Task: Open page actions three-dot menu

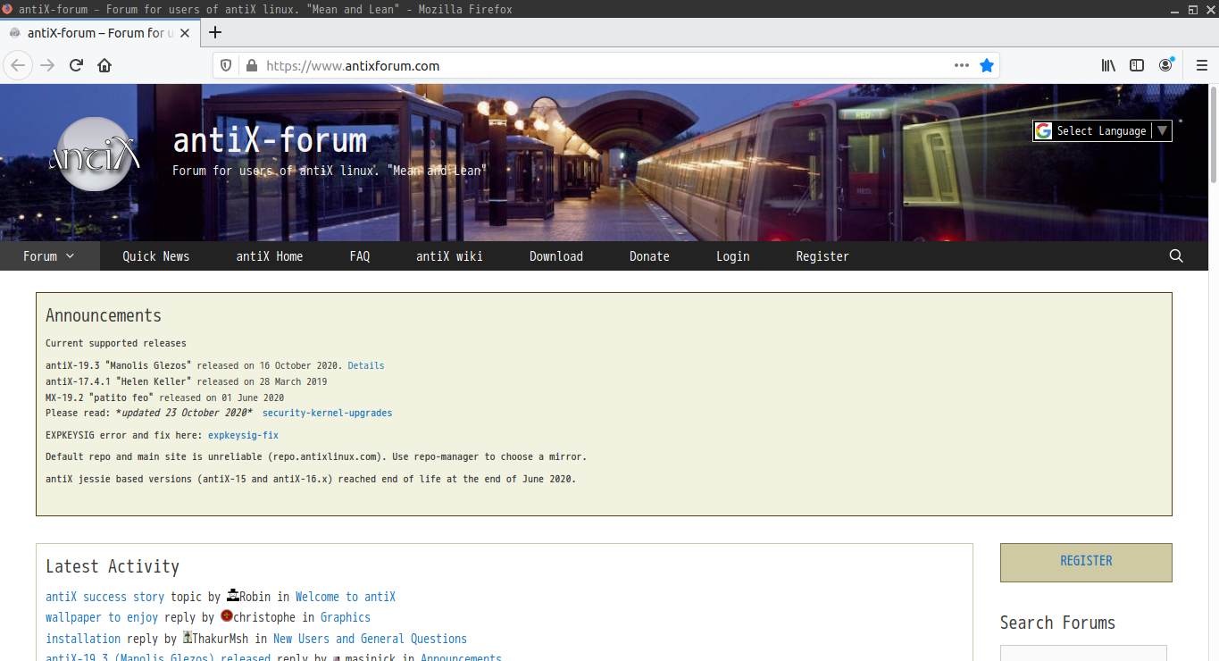Action: 961,65
